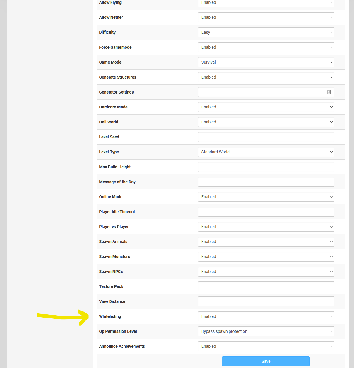Open the Allow Nether dropdown
The image size is (354, 368).
(x=266, y=17)
